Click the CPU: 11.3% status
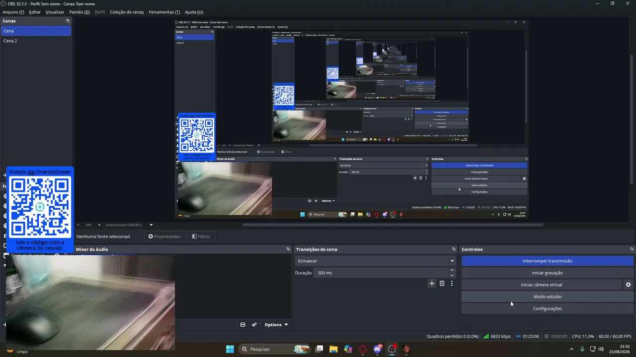Screen dimensions: 636x357 pos(583,336)
